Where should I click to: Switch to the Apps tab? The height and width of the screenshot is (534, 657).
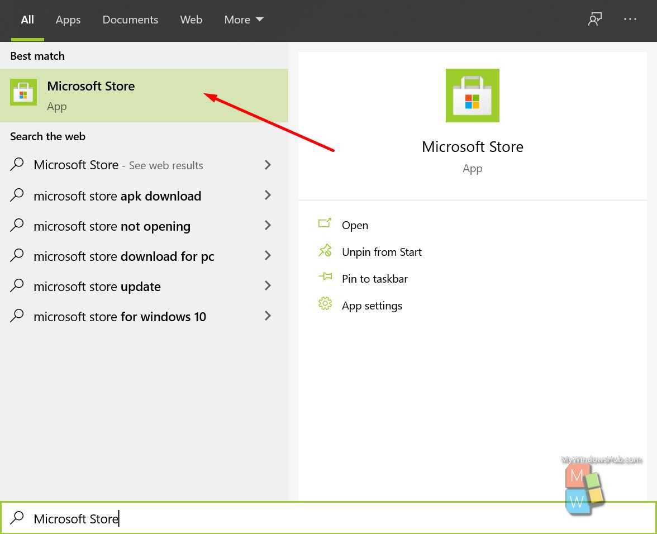click(x=68, y=20)
